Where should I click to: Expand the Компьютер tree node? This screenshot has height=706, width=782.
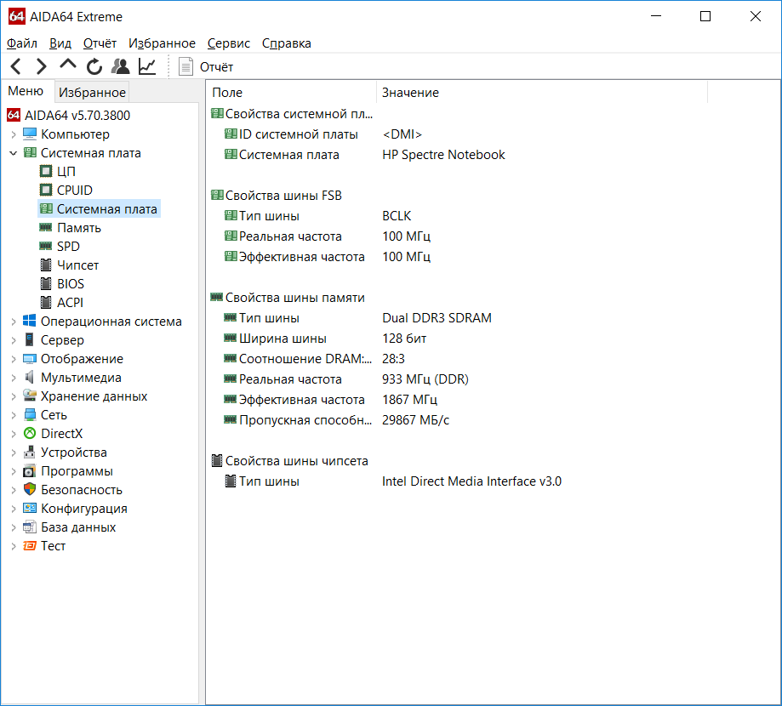[x=14, y=134]
